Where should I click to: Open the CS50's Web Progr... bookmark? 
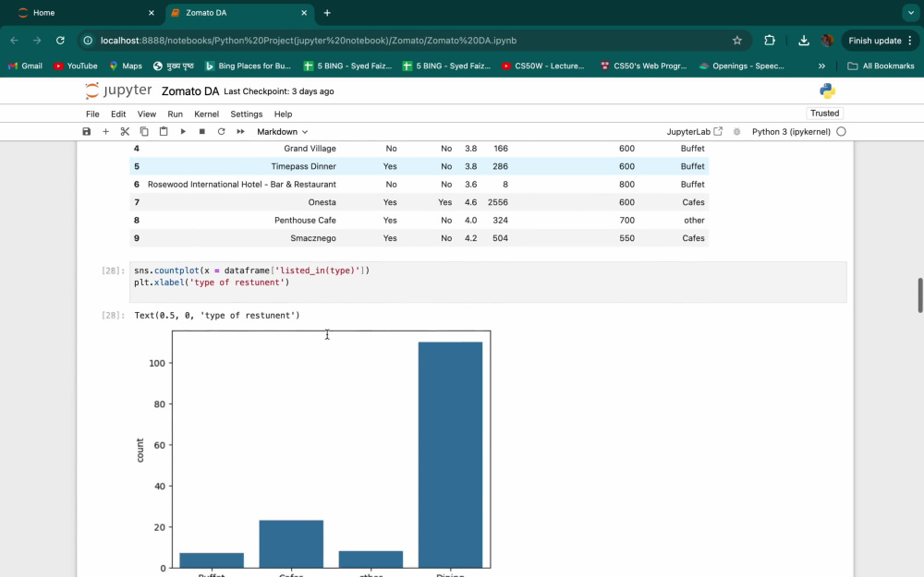click(x=643, y=66)
